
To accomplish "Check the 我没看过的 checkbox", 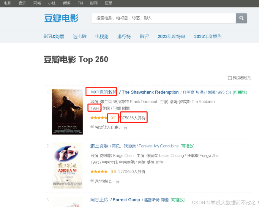I will [x=230, y=78].
